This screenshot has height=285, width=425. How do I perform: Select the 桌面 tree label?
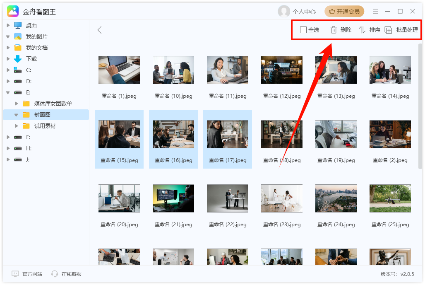31,25
